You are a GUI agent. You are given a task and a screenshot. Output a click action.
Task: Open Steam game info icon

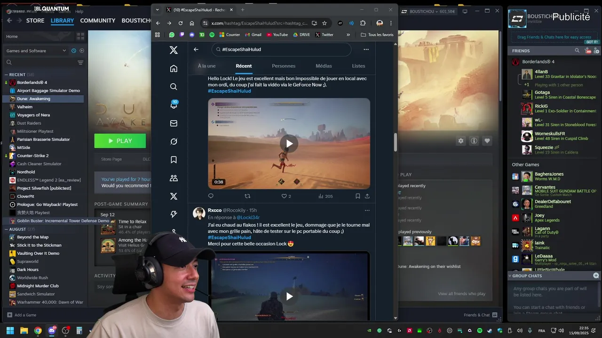[x=474, y=141]
